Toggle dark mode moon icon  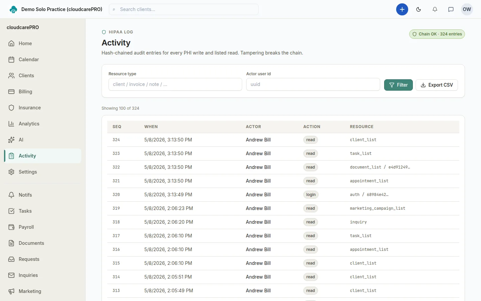point(419,9)
